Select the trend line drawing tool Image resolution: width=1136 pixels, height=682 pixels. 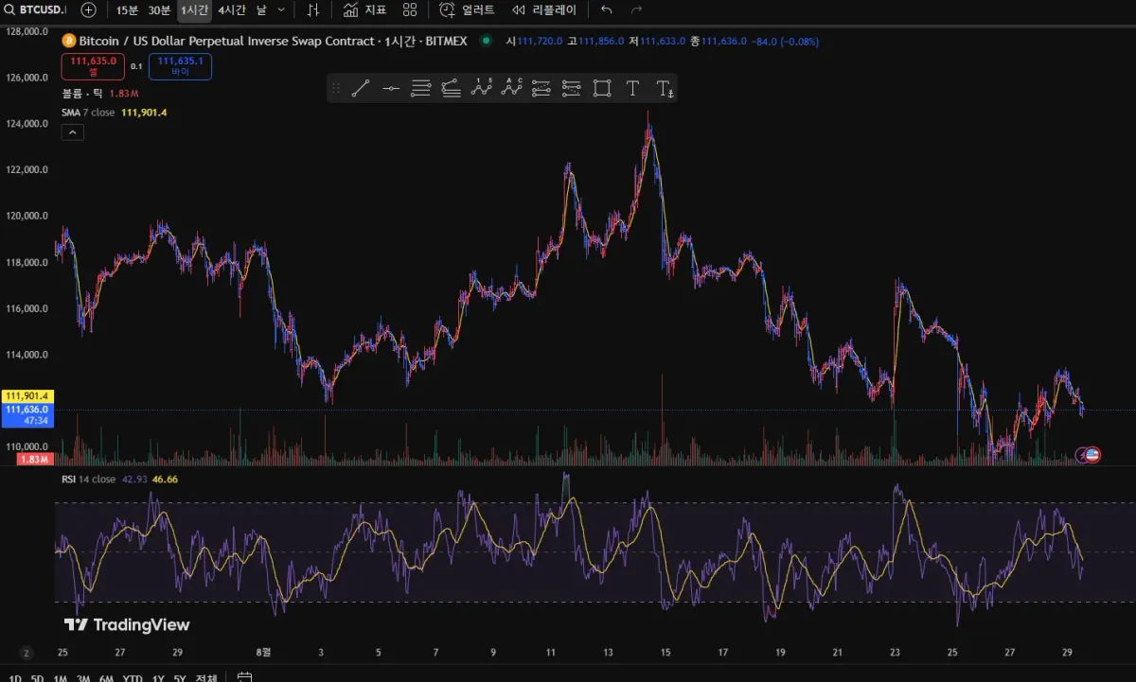coord(360,89)
